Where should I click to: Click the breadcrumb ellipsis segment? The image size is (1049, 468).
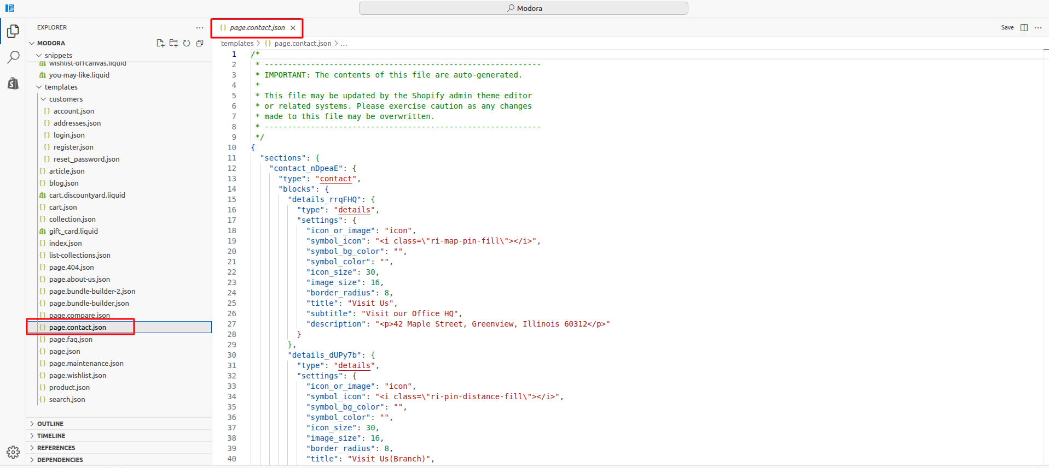pos(344,43)
